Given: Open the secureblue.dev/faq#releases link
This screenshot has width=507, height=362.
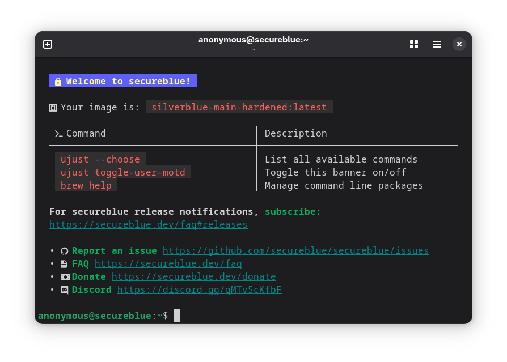Looking at the screenshot, I should [149, 224].
